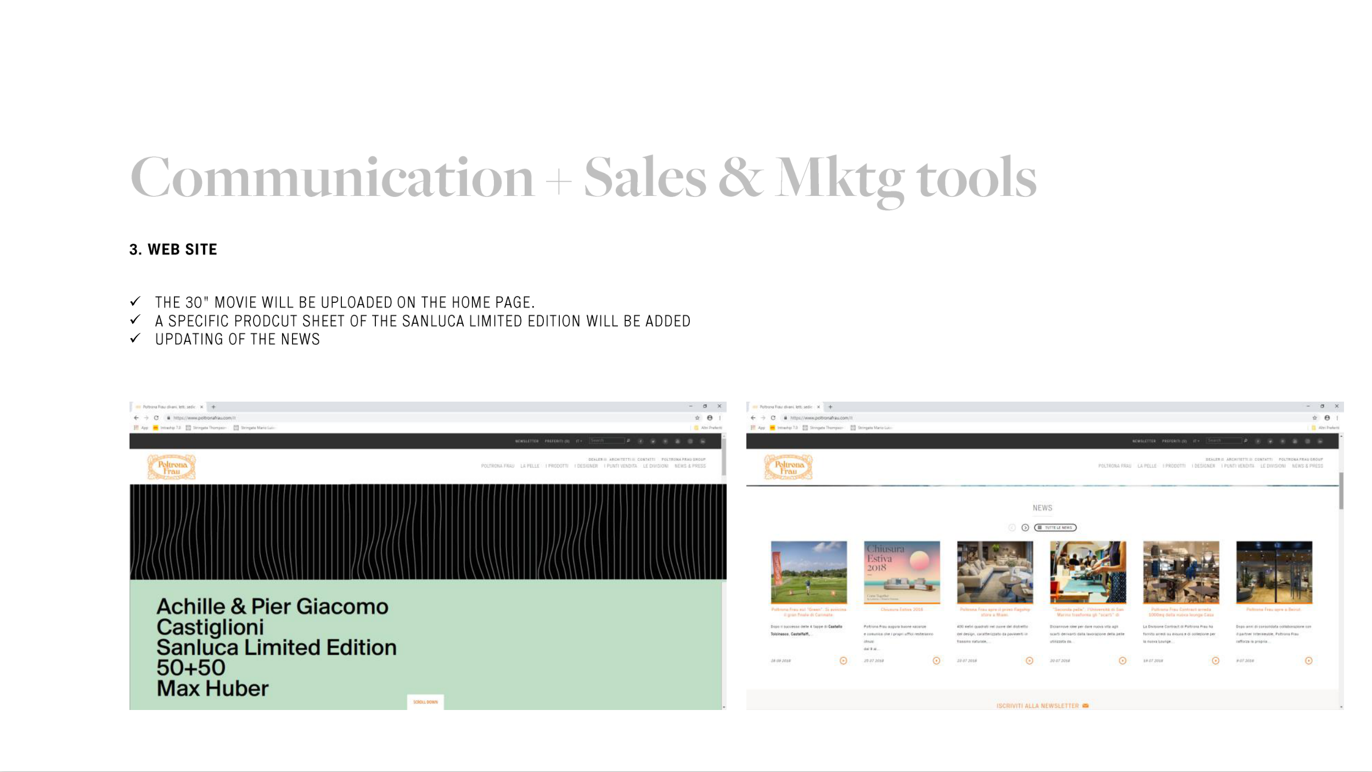Screen dimensions: 1372x772
Task: Click ISCRIVITI ALLA NEWSLETTER link
Action: (x=1042, y=706)
